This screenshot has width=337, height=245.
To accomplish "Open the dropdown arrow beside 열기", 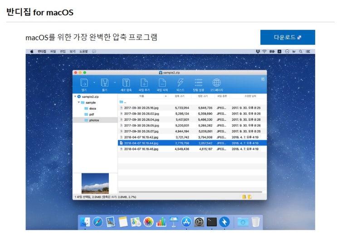I will 94,83.
